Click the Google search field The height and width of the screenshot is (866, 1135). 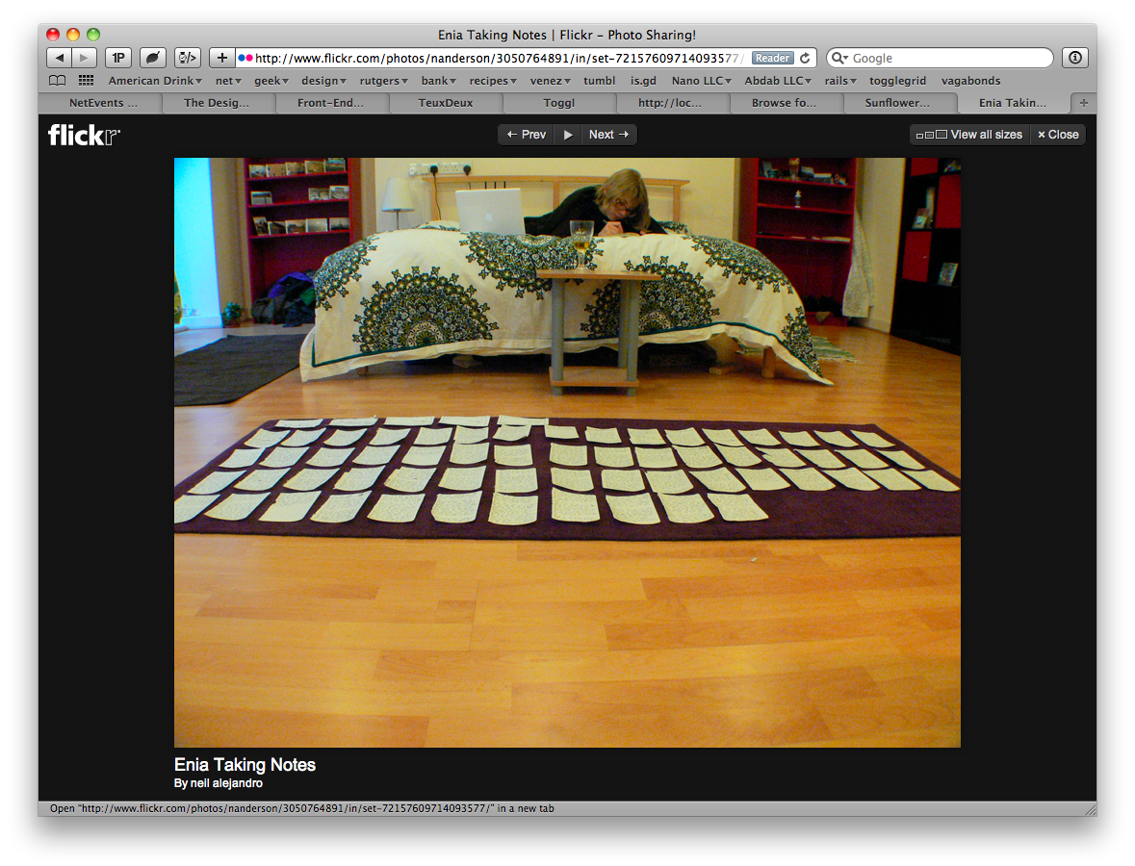click(x=948, y=58)
